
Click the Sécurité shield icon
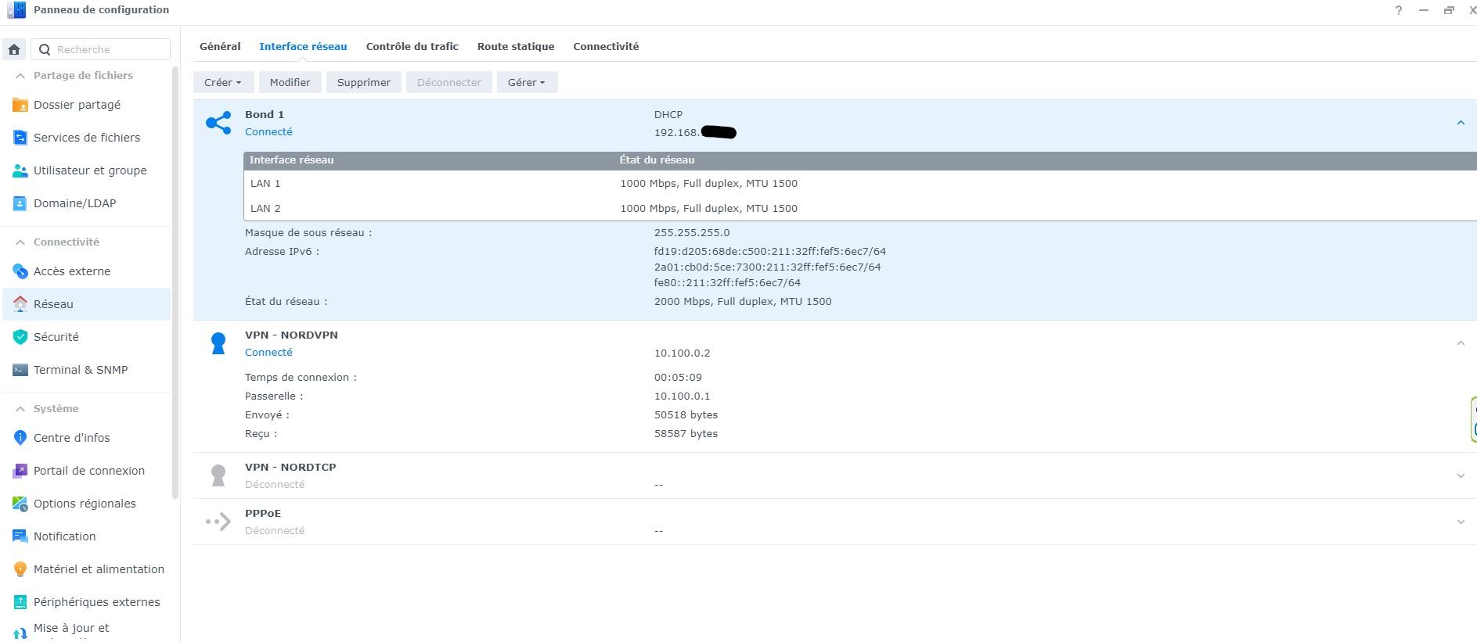coord(20,337)
